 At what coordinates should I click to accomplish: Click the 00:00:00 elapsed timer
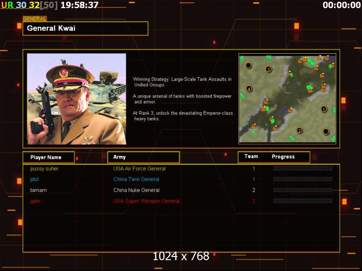[x=342, y=5]
